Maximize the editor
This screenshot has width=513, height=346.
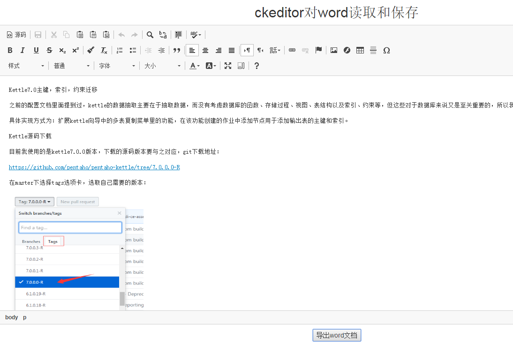click(228, 66)
